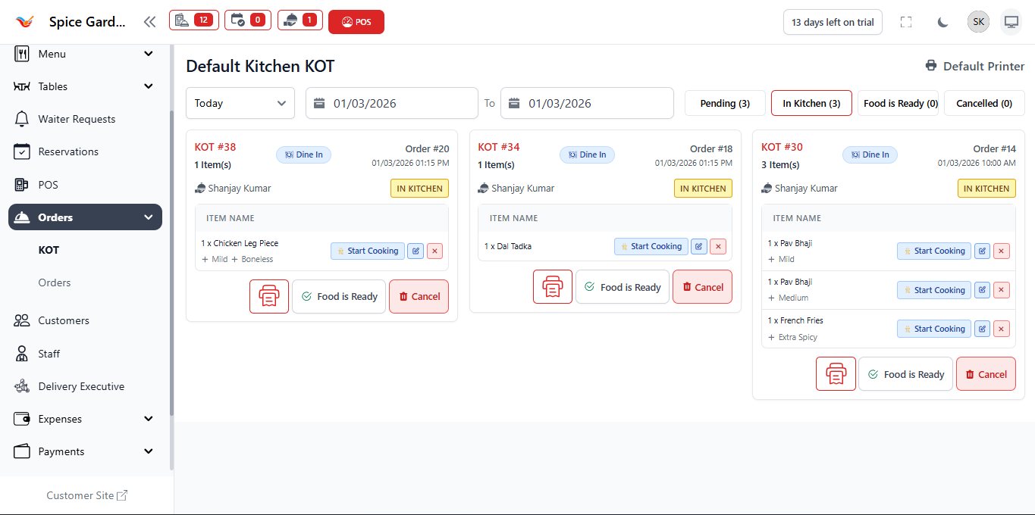Image resolution: width=1035 pixels, height=515 pixels.
Task: Open reservations counter showing 0
Action: [x=248, y=20]
